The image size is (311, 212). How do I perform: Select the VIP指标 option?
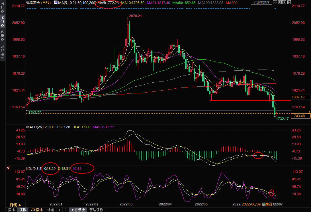point(37,210)
